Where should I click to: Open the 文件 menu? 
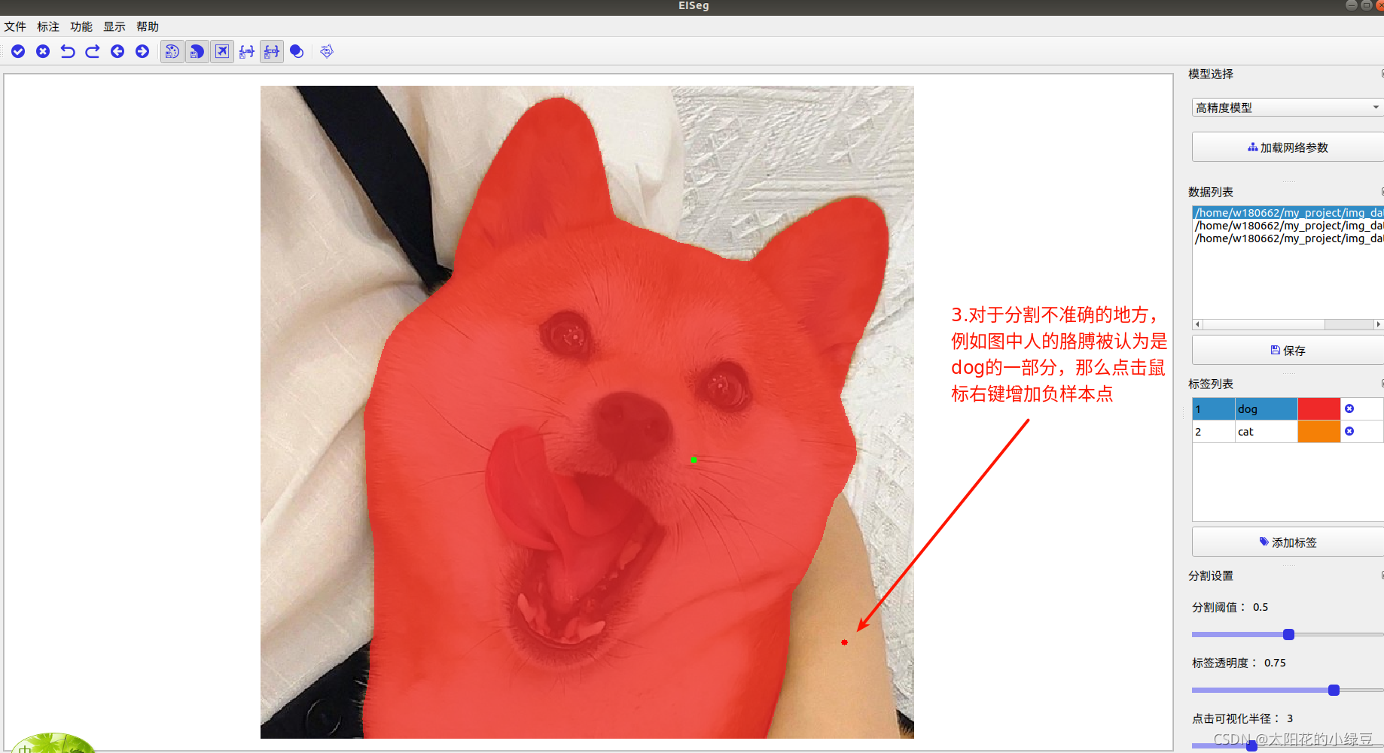[15, 26]
